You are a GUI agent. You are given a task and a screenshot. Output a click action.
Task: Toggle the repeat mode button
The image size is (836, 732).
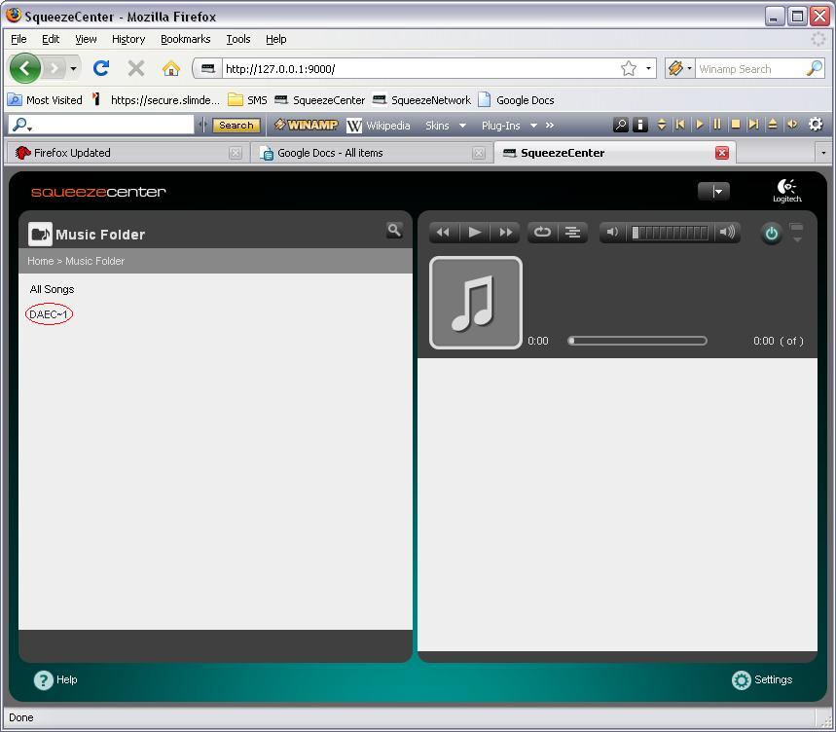[542, 233]
